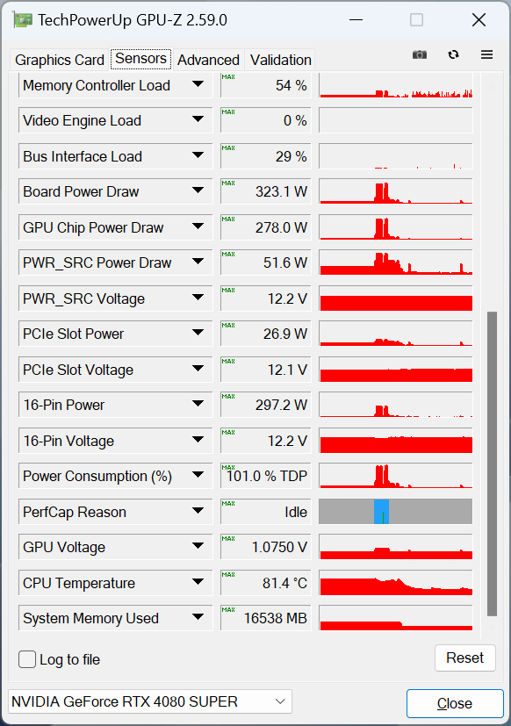Viewport: 511px width, 726px height.
Task: Open GPU Chip Power Draw dropdown arrow
Action: point(198,226)
